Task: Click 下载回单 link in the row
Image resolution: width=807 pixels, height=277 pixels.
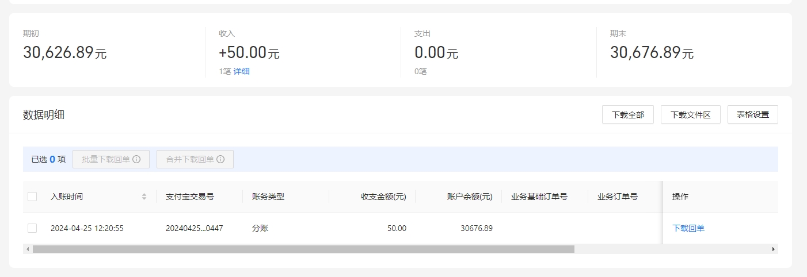Action: (x=688, y=228)
